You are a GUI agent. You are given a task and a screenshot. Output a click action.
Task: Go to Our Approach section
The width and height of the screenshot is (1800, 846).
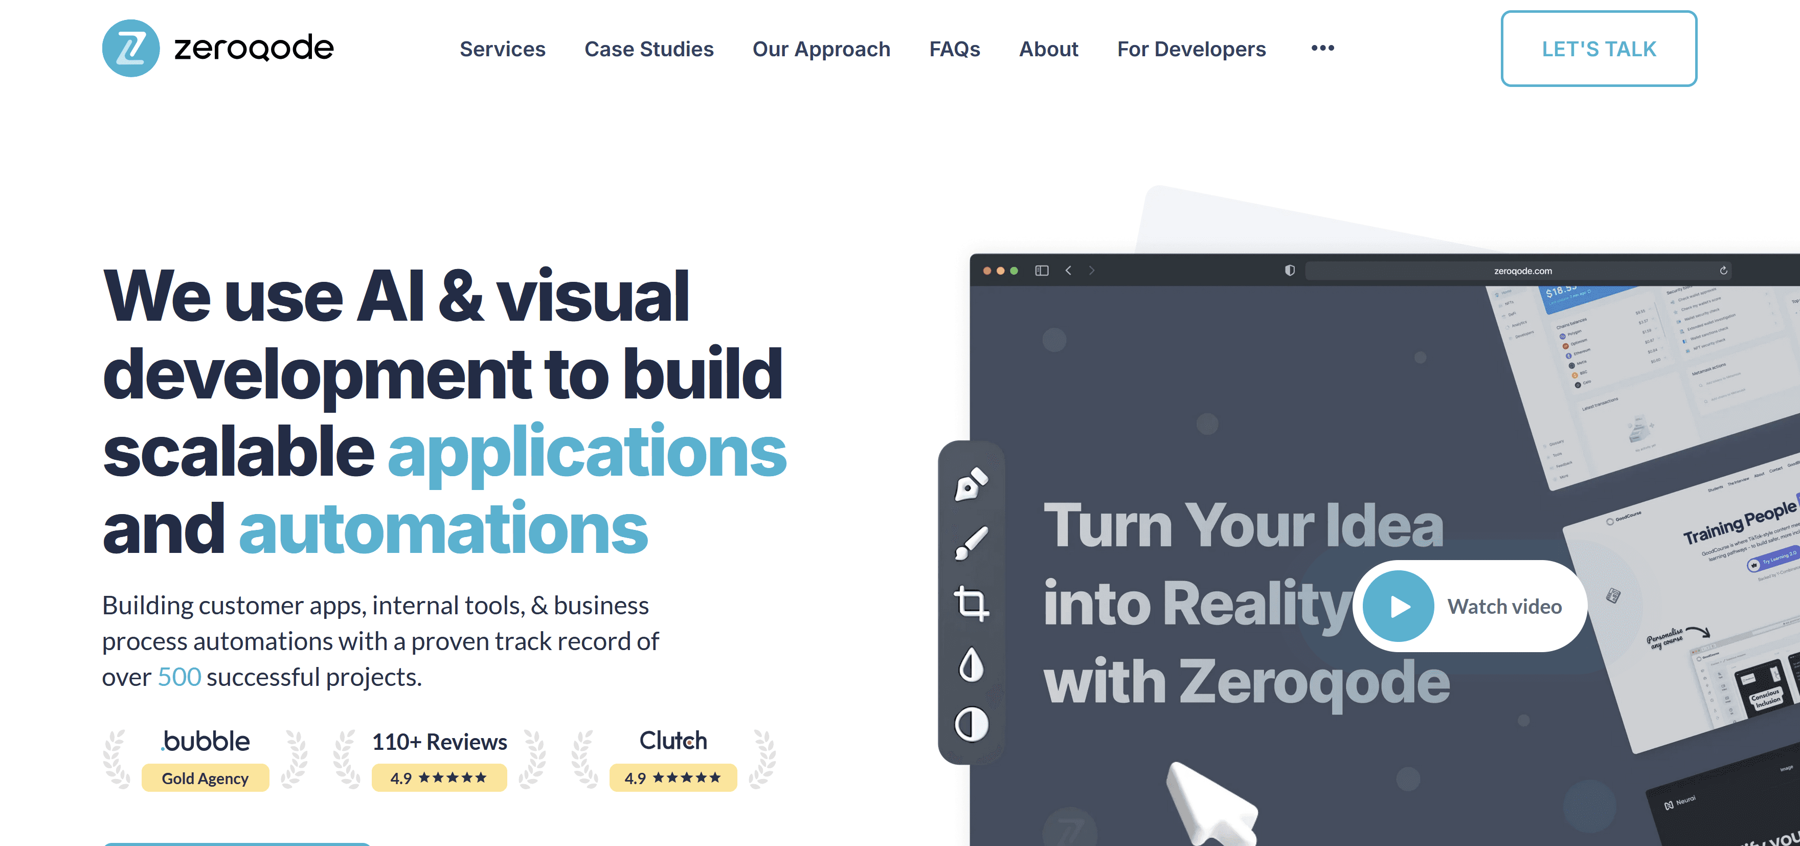point(821,49)
